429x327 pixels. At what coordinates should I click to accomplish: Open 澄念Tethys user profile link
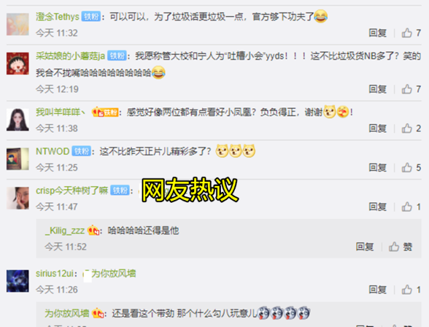click(58, 17)
